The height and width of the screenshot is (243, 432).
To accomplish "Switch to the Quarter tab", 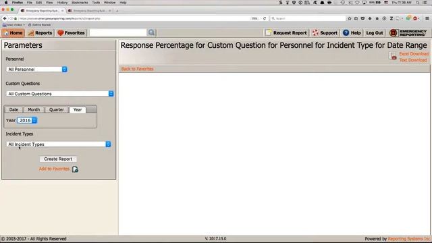I will coord(57,109).
